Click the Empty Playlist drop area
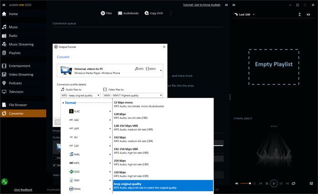 [274, 67]
